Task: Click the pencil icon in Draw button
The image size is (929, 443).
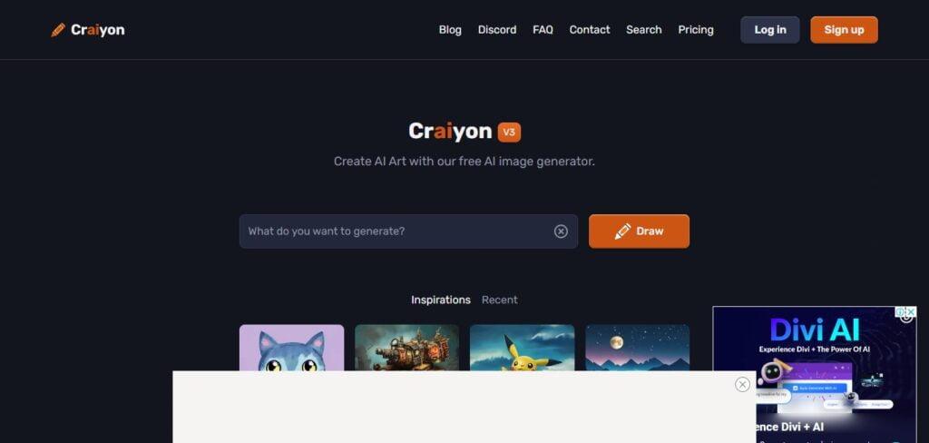Action: click(622, 231)
